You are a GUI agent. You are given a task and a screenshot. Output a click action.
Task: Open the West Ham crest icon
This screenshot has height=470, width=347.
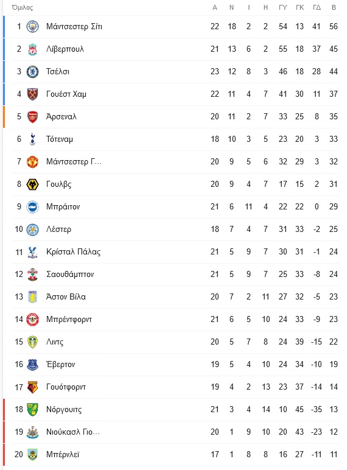[x=32, y=94]
